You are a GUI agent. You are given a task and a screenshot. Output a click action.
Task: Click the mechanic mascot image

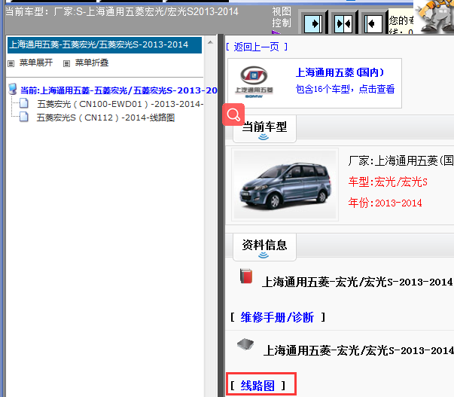[434, 16]
